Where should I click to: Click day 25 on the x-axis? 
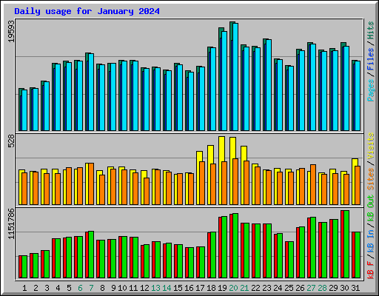point(289,288)
